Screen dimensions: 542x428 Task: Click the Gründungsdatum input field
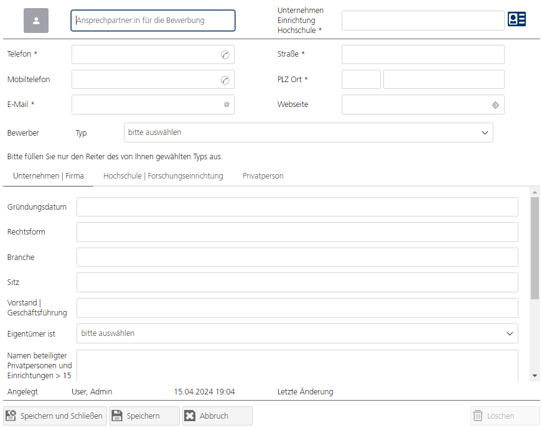pos(297,207)
